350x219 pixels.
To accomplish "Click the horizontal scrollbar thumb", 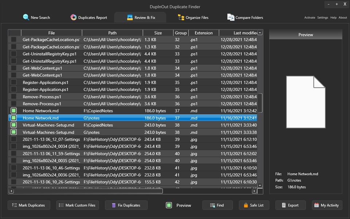I will (x=88, y=191).
